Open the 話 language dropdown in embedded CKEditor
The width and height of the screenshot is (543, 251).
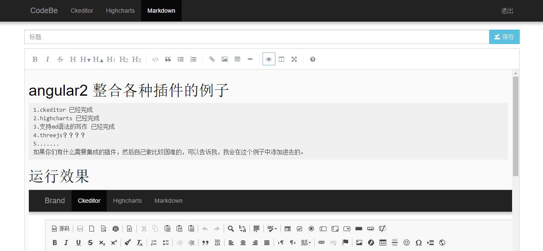click(305, 243)
